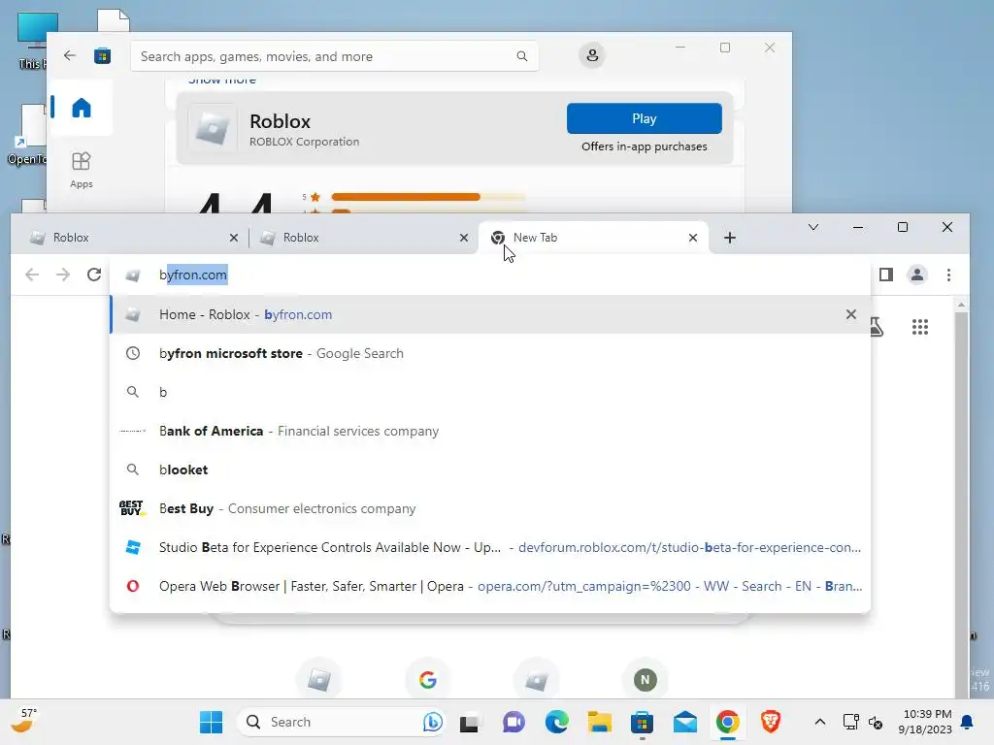This screenshot has height=745, width=994.
Task: Select the New Tab tab
Action: pos(593,238)
